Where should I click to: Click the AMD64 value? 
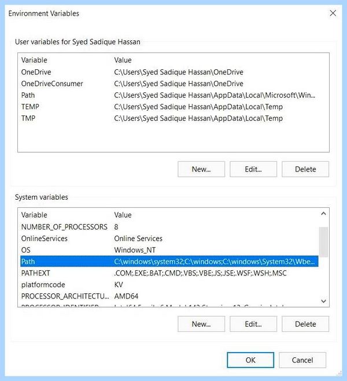click(x=126, y=296)
